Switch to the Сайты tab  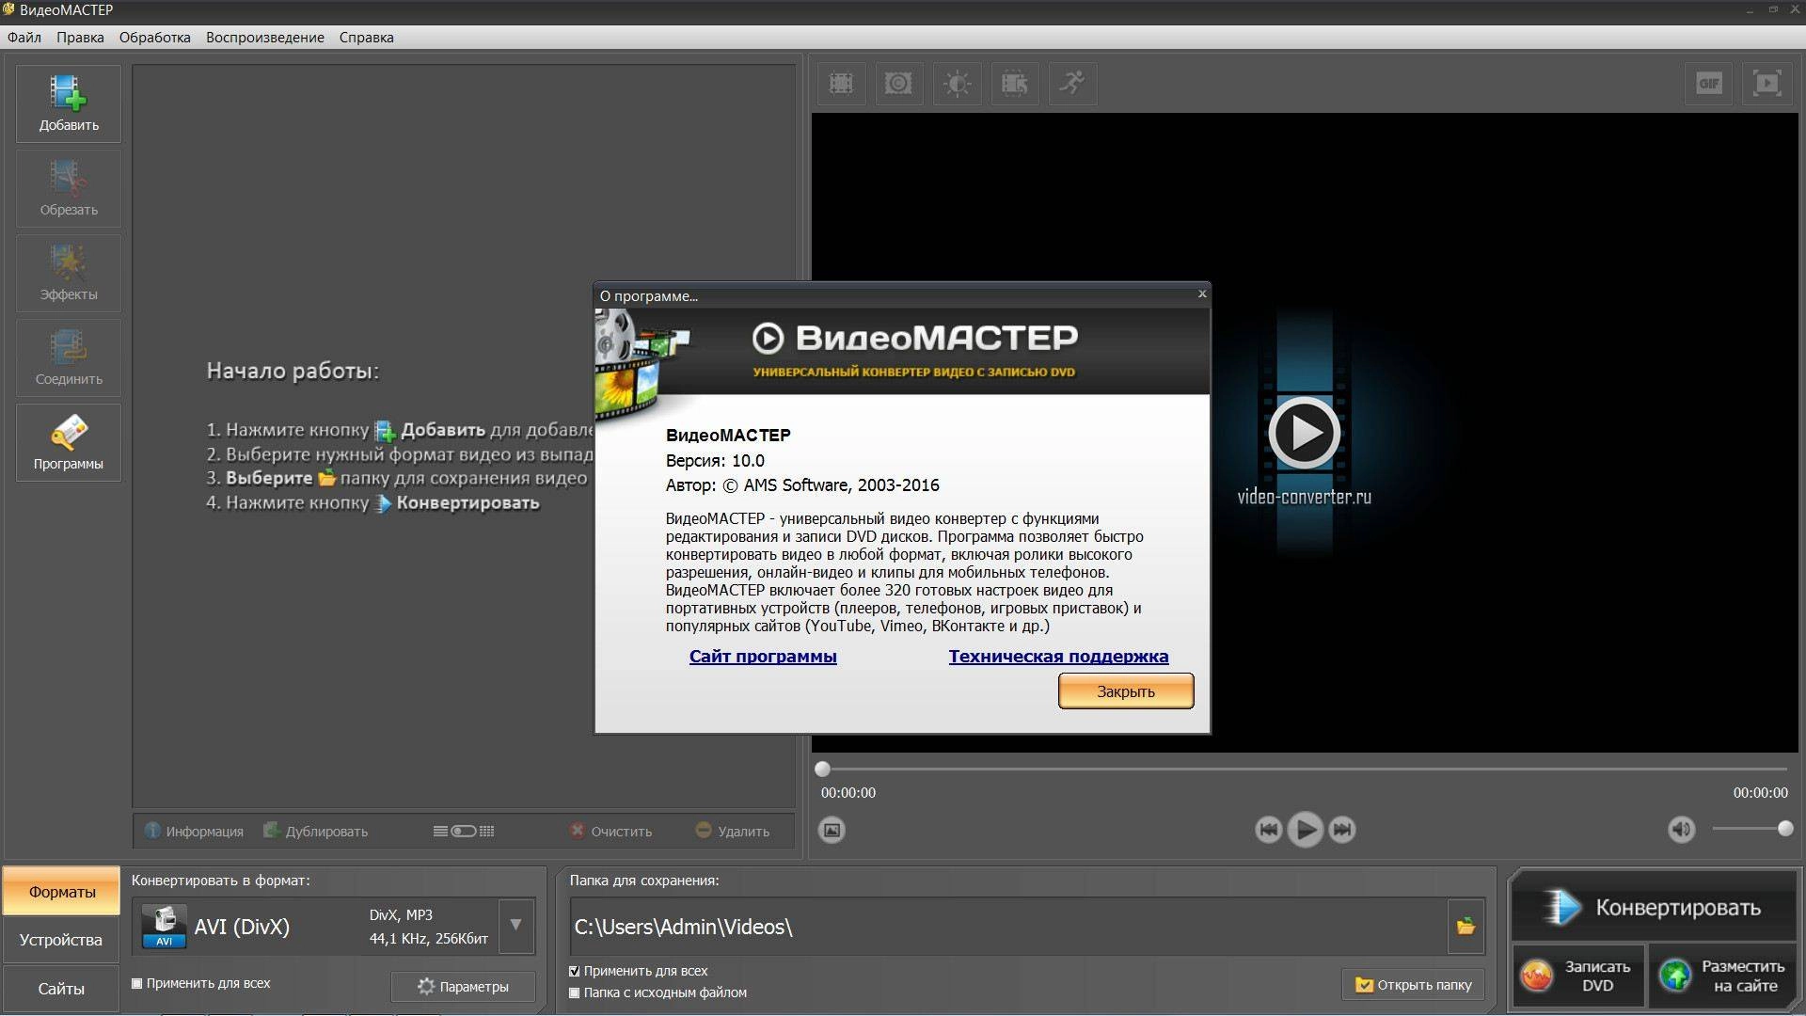click(x=61, y=989)
